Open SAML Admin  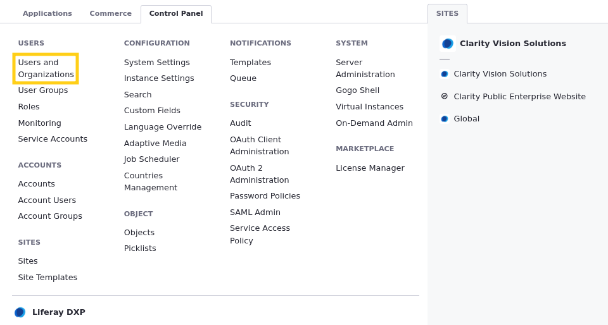pyautogui.click(x=255, y=212)
